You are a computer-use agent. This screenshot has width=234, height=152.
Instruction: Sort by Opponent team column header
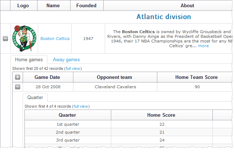[114, 77]
